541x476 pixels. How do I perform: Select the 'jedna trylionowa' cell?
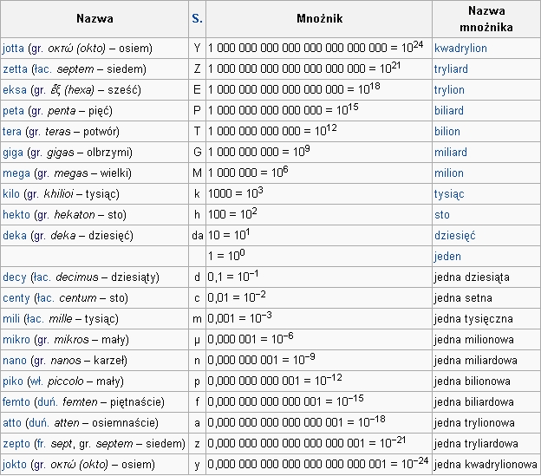pyautogui.click(x=486, y=423)
